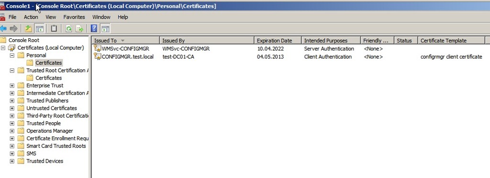This screenshot has width=490, height=178.
Task: Click the gray Forward arrow
Action: (13, 29)
